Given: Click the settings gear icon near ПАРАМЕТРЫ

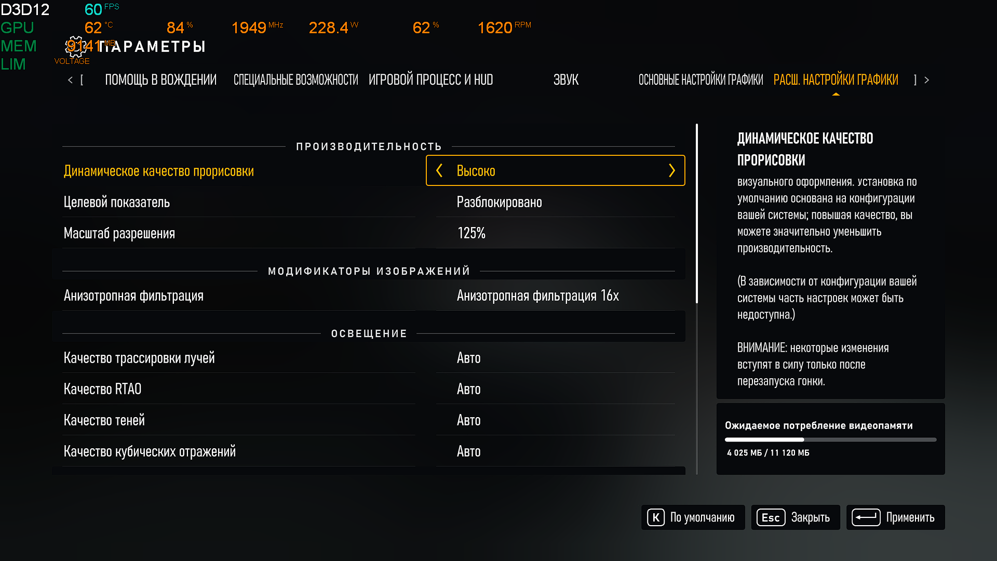Looking at the screenshot, I should pos(75,47).
